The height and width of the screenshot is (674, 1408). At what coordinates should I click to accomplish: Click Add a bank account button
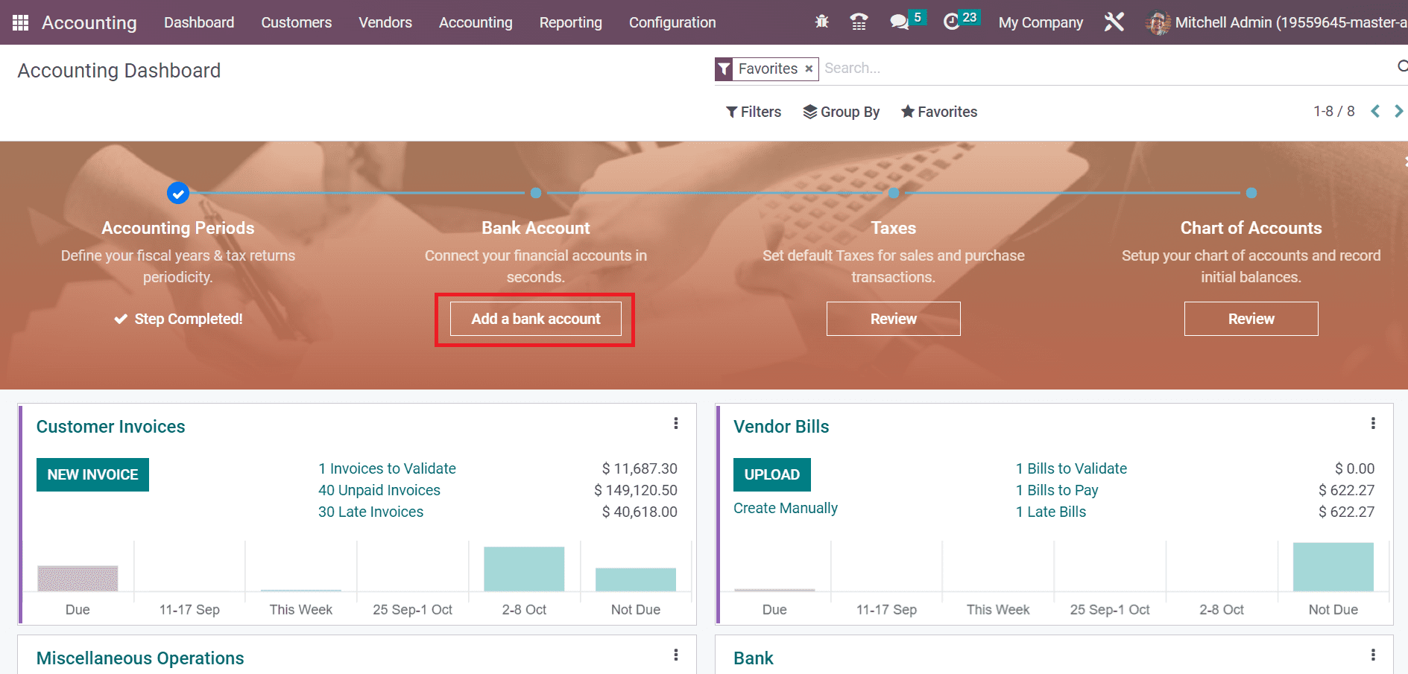point(535,319)
